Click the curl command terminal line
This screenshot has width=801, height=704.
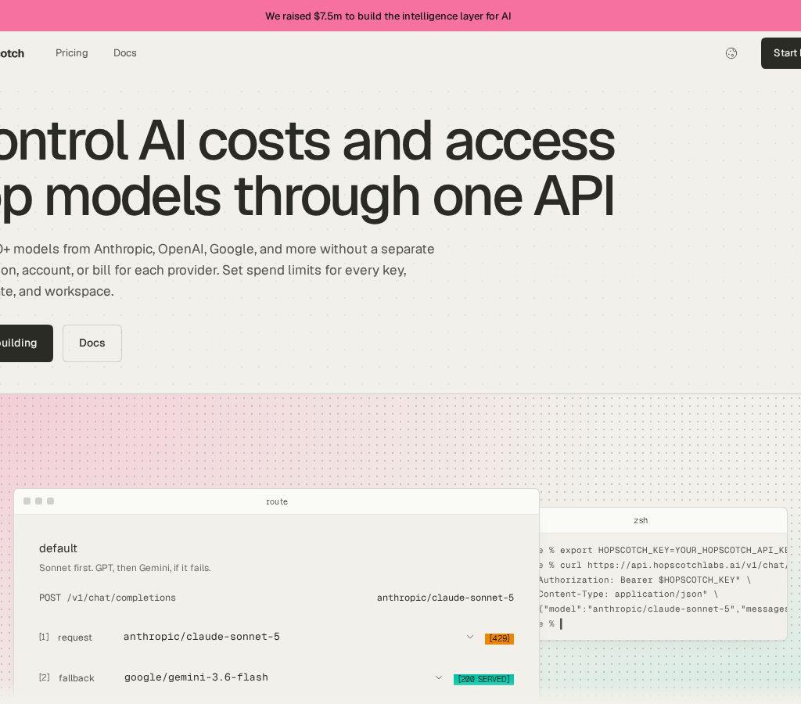663,565
